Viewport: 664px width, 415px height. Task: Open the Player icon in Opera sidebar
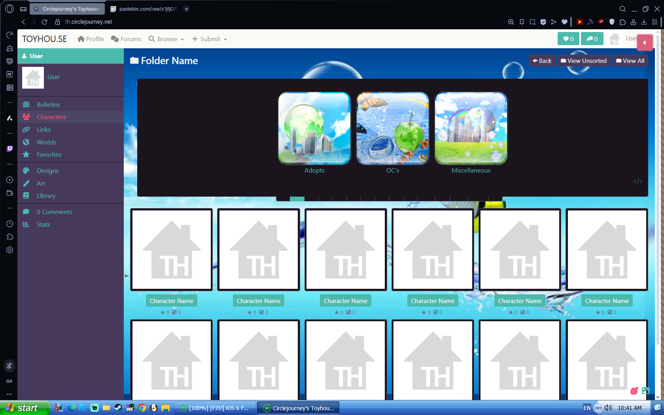click(9, 180)
